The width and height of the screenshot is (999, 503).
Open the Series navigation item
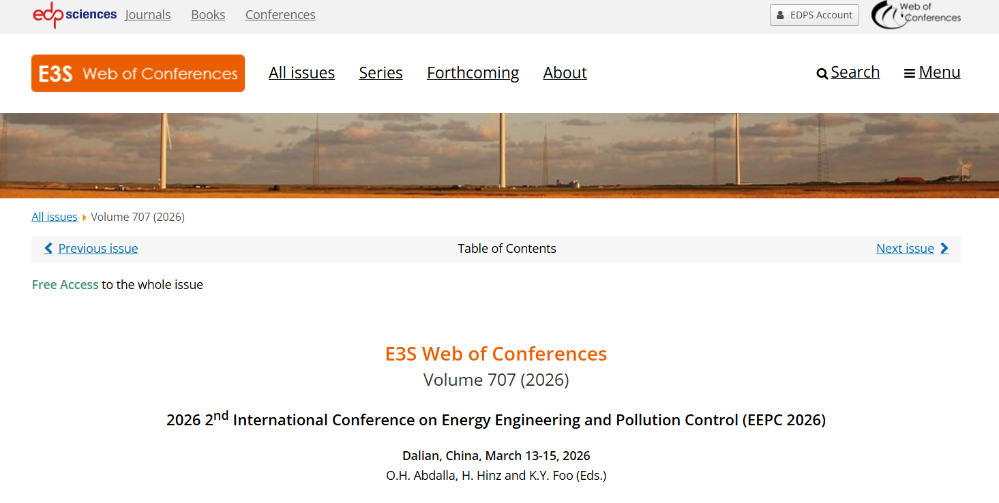pos(381,73)
